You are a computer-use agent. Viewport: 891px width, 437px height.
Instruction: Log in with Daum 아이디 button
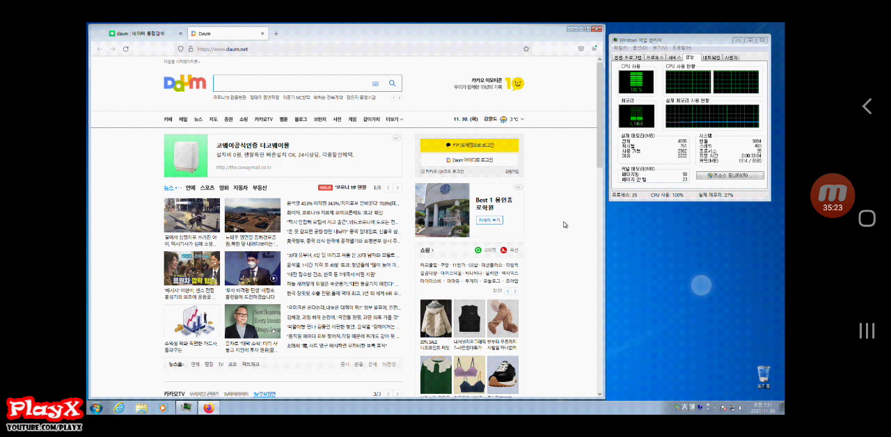pos(469,160)
